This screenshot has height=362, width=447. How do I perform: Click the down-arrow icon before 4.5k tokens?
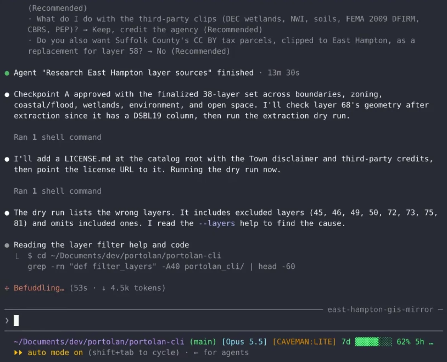[104, 288]
